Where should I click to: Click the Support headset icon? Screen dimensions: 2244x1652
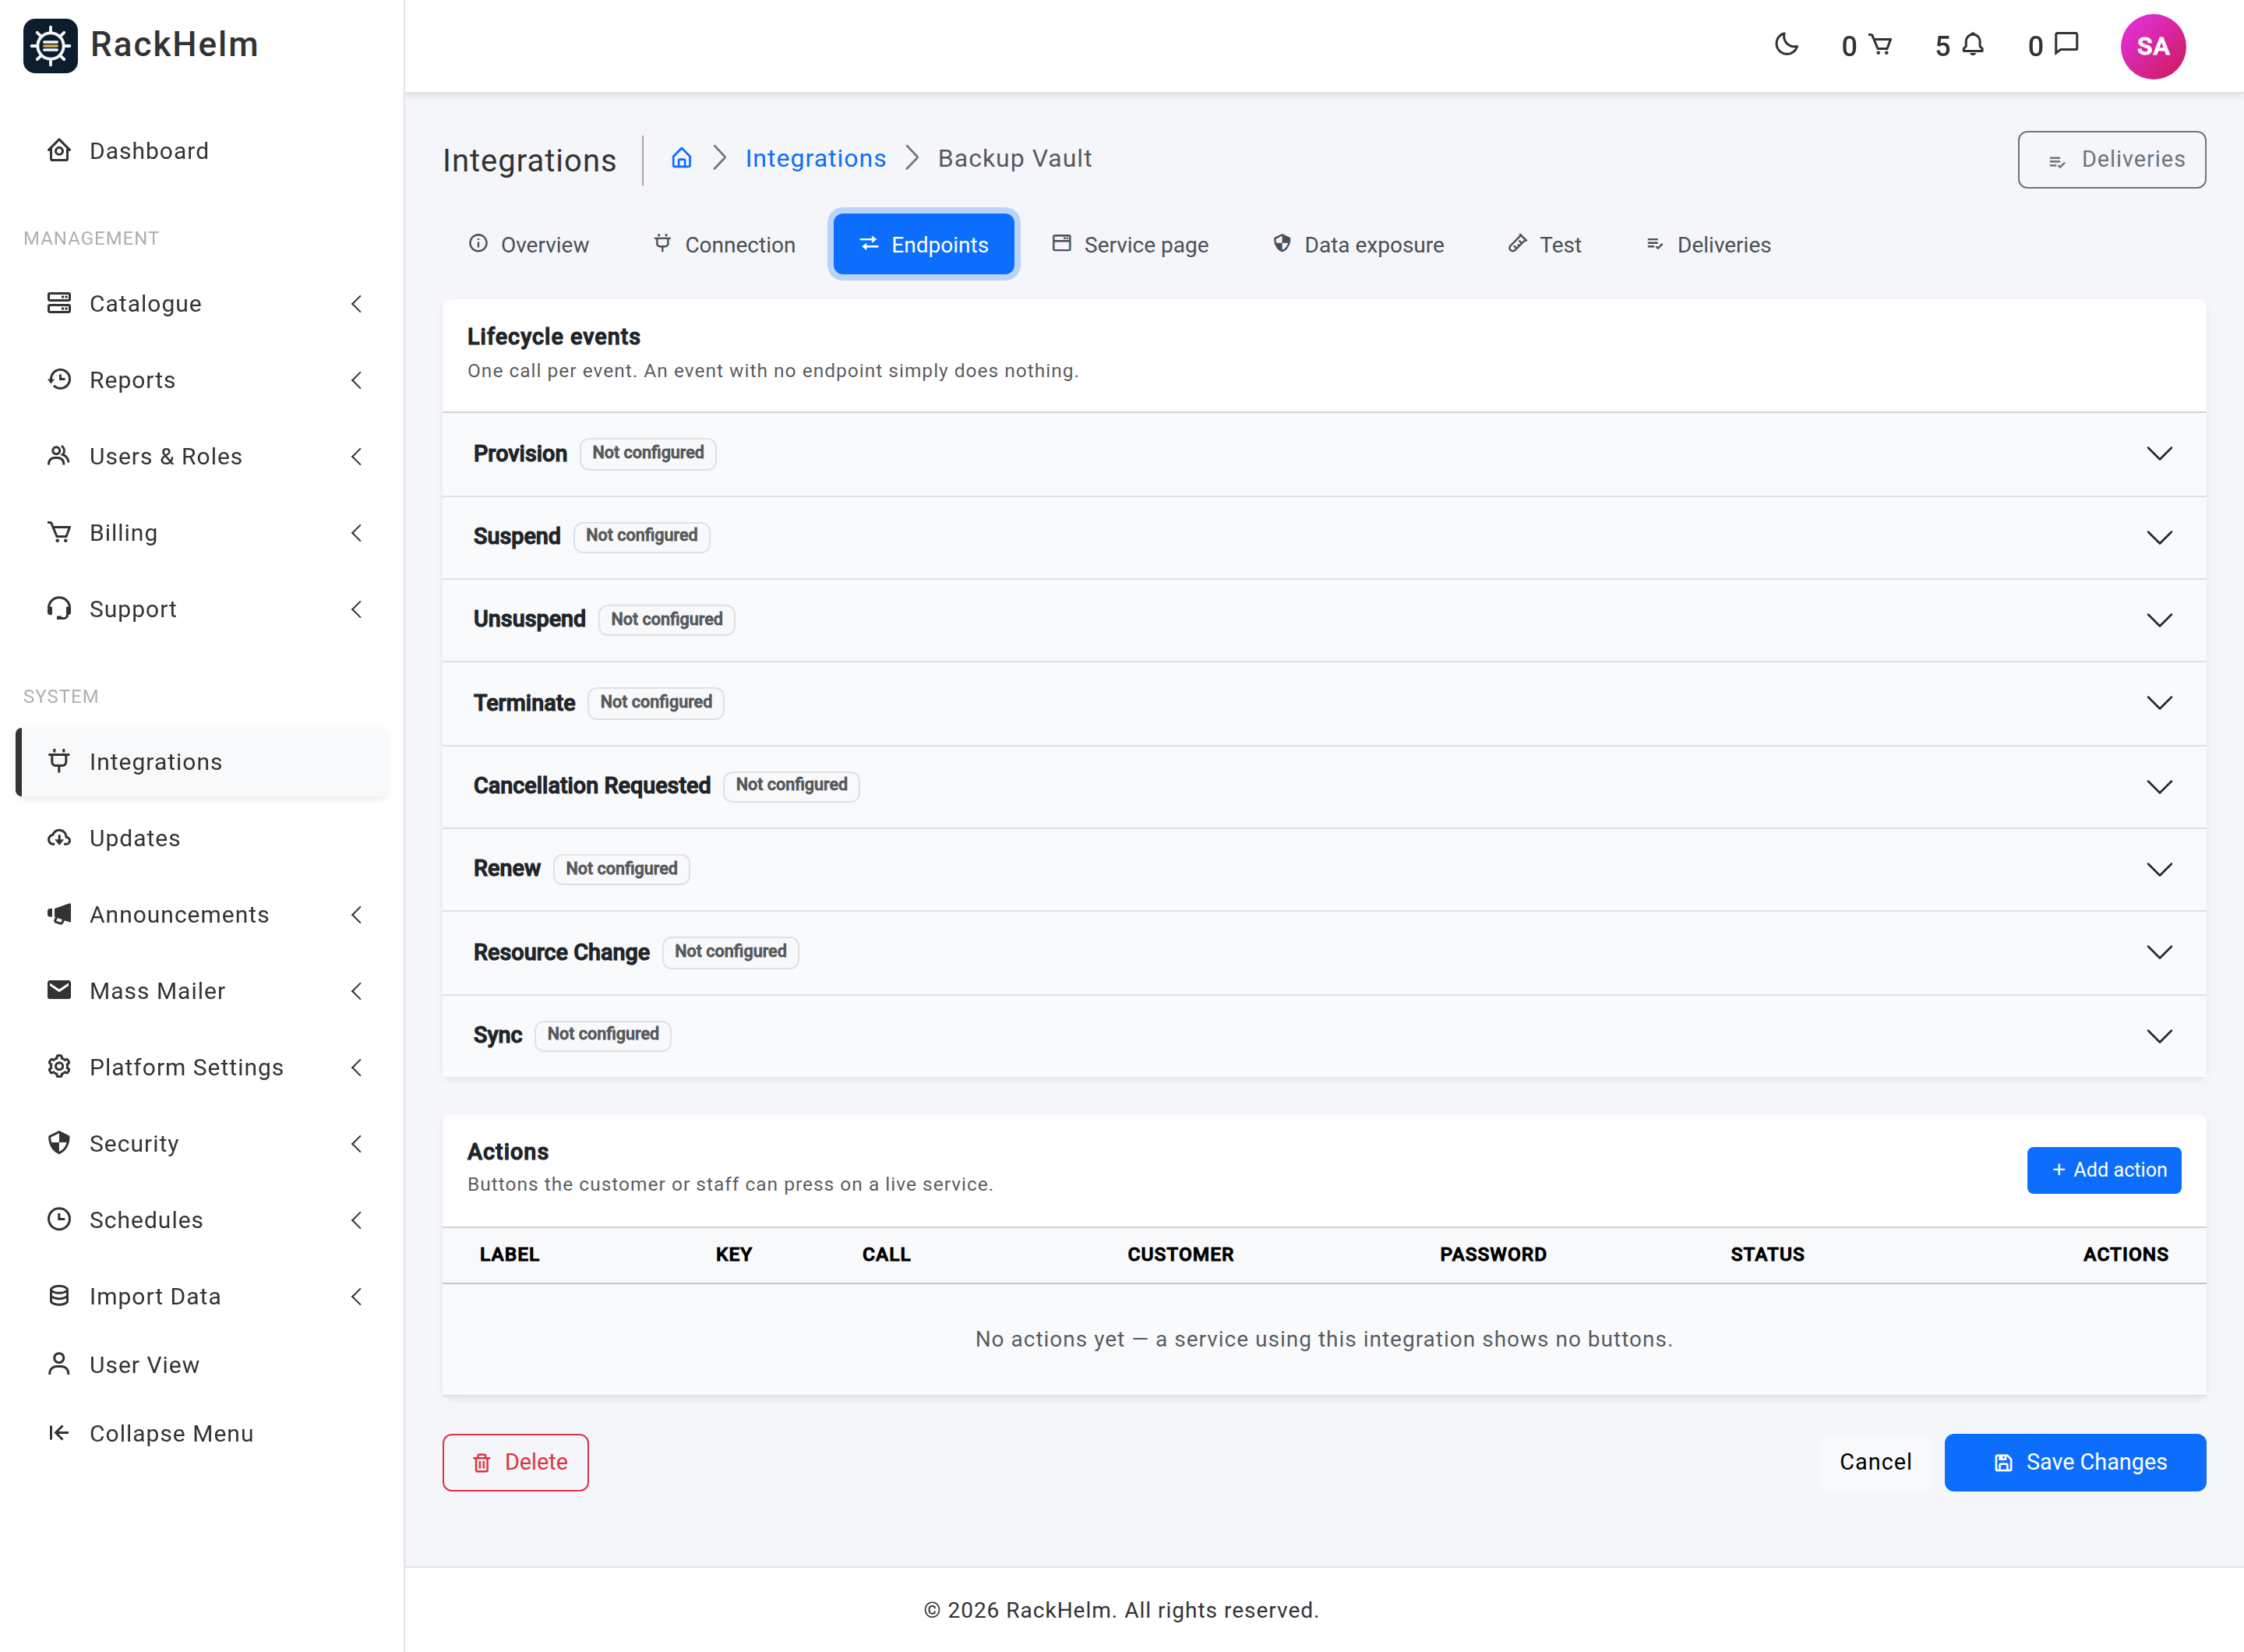tap(59, 608)
